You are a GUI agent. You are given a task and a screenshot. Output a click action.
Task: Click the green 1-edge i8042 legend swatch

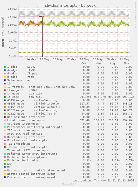point(5,67)
